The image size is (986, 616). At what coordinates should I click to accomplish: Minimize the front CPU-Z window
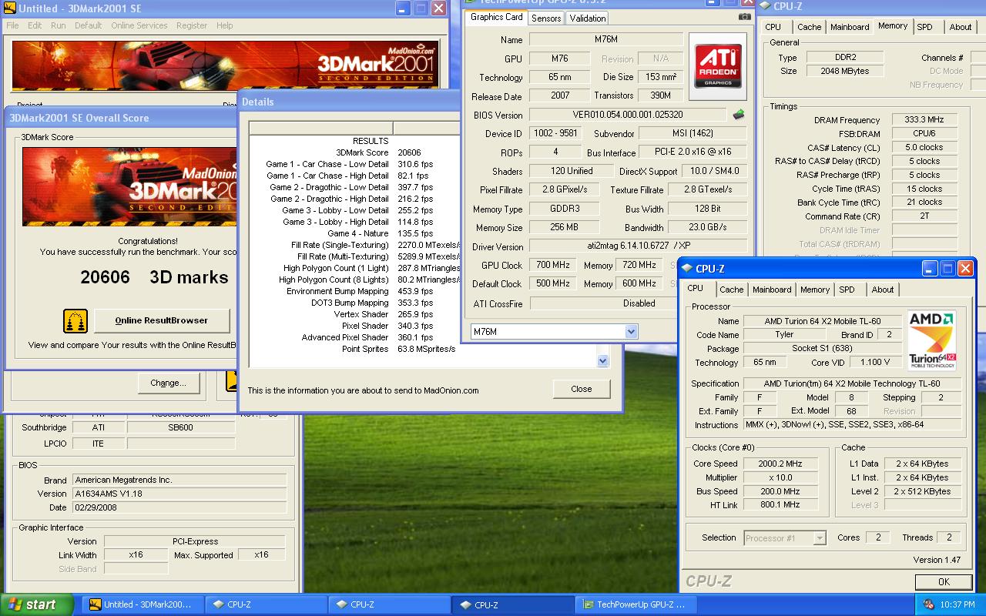(930, 268)
